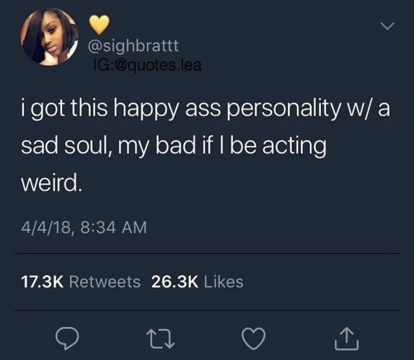Expand the tweet options chevron

388,26
